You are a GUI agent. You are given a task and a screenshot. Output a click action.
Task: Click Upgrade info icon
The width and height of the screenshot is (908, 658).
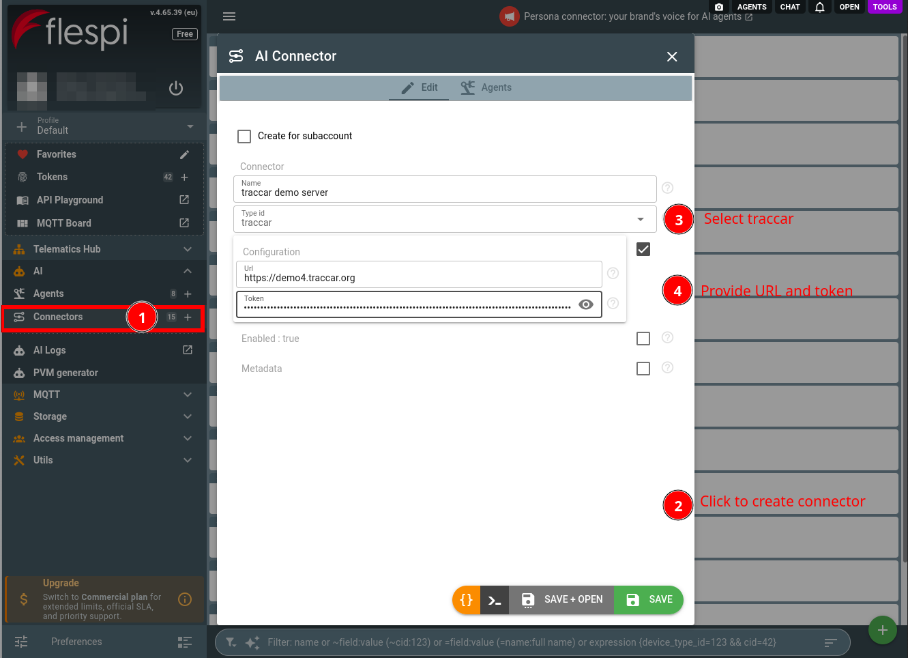coord(185,599)
